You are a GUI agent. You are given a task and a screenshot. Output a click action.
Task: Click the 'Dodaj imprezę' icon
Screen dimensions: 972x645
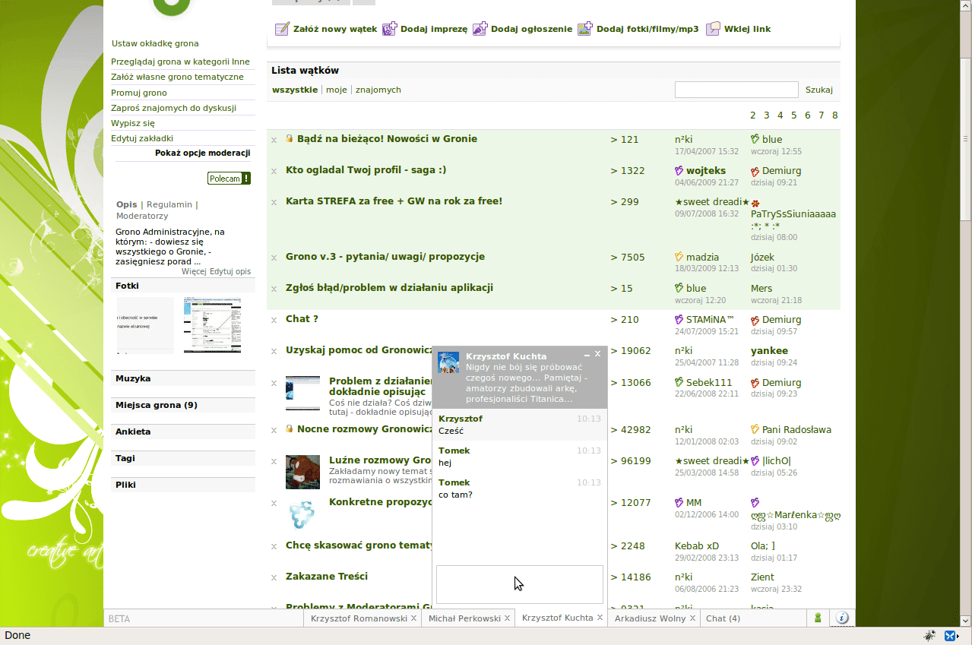389,30
